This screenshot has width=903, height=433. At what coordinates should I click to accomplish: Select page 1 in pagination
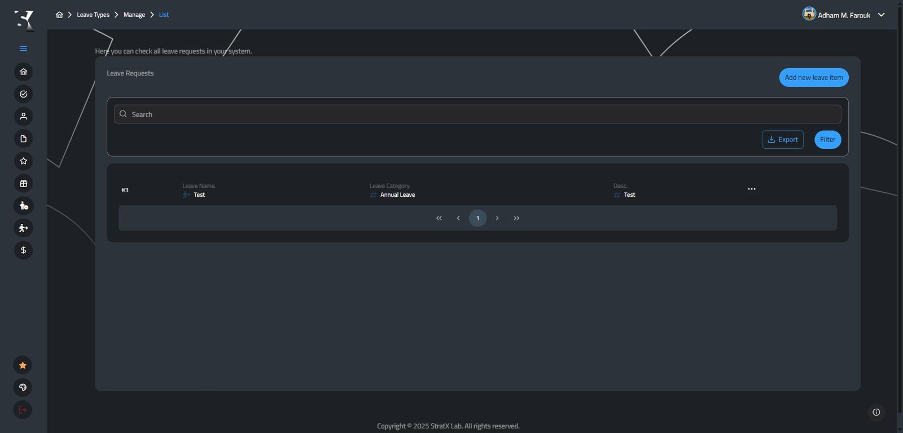coord(478,218)
